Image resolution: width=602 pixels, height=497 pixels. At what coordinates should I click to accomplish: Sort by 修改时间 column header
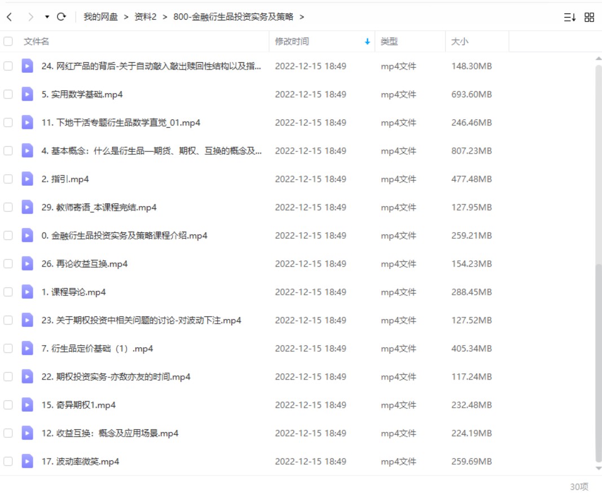pos(292,42)
